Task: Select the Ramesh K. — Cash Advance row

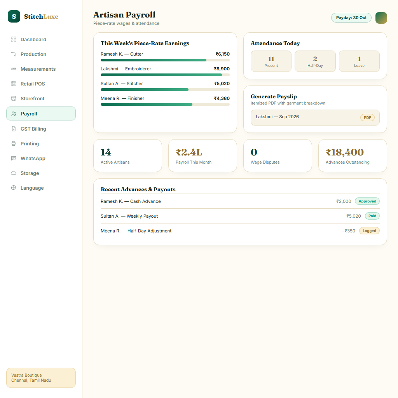Action: (240, 201)
